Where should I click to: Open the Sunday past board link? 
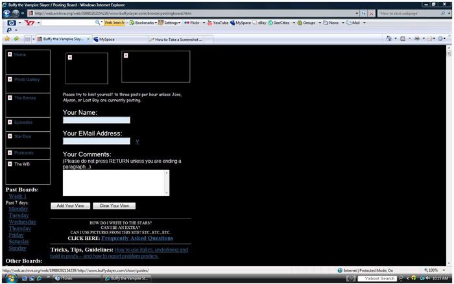[18, 248]
